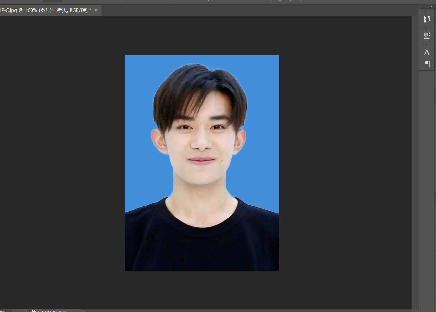Open the Character panel icon
This screenshot has height=312, width=436.
tap(427, 52)
